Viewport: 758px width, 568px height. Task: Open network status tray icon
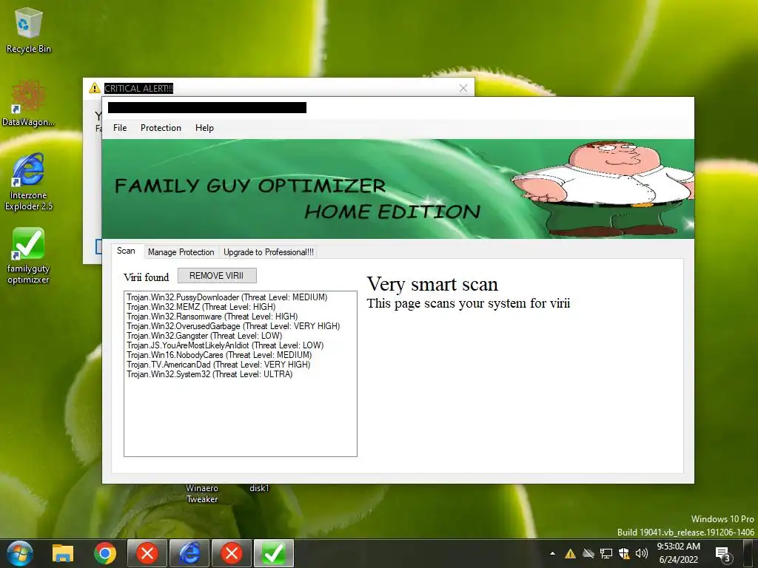pyautogui.click(x=606, y=553)
